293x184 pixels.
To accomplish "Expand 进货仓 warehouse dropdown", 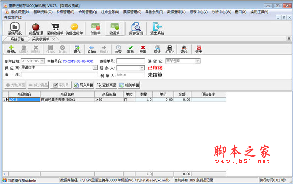I will [x=197, y=61].
